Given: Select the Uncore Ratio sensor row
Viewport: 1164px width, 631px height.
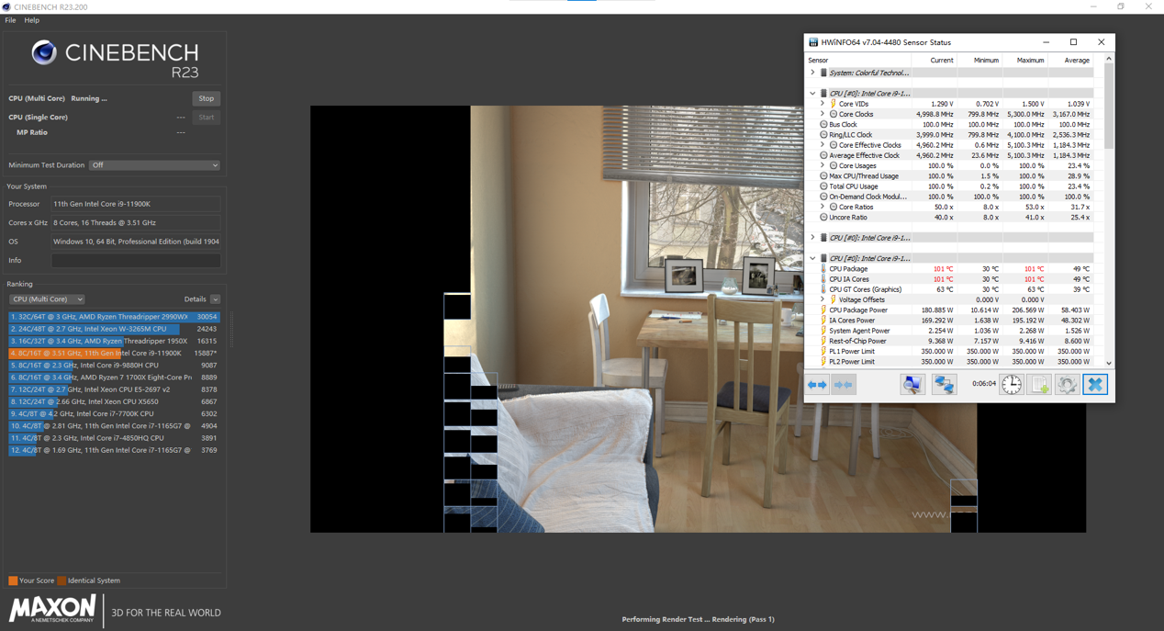Looking at the screenshot, I should tap(949, 218).
